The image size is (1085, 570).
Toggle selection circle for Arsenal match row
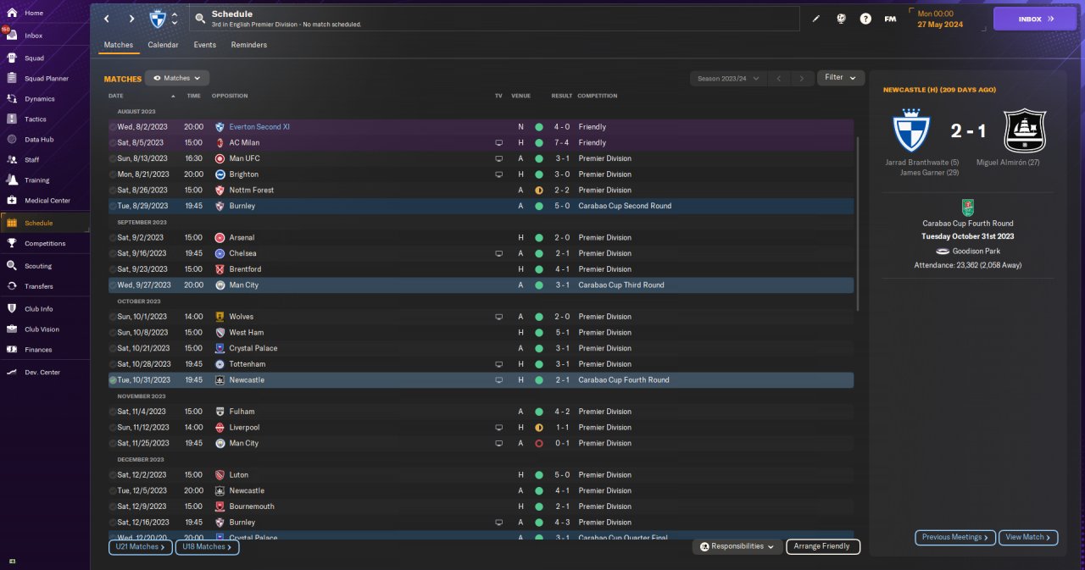pyautogui.click(x=114, y=238)
